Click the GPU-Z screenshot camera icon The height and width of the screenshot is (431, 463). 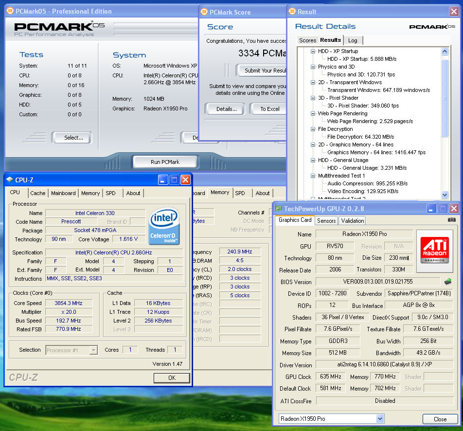click(451, 220)
